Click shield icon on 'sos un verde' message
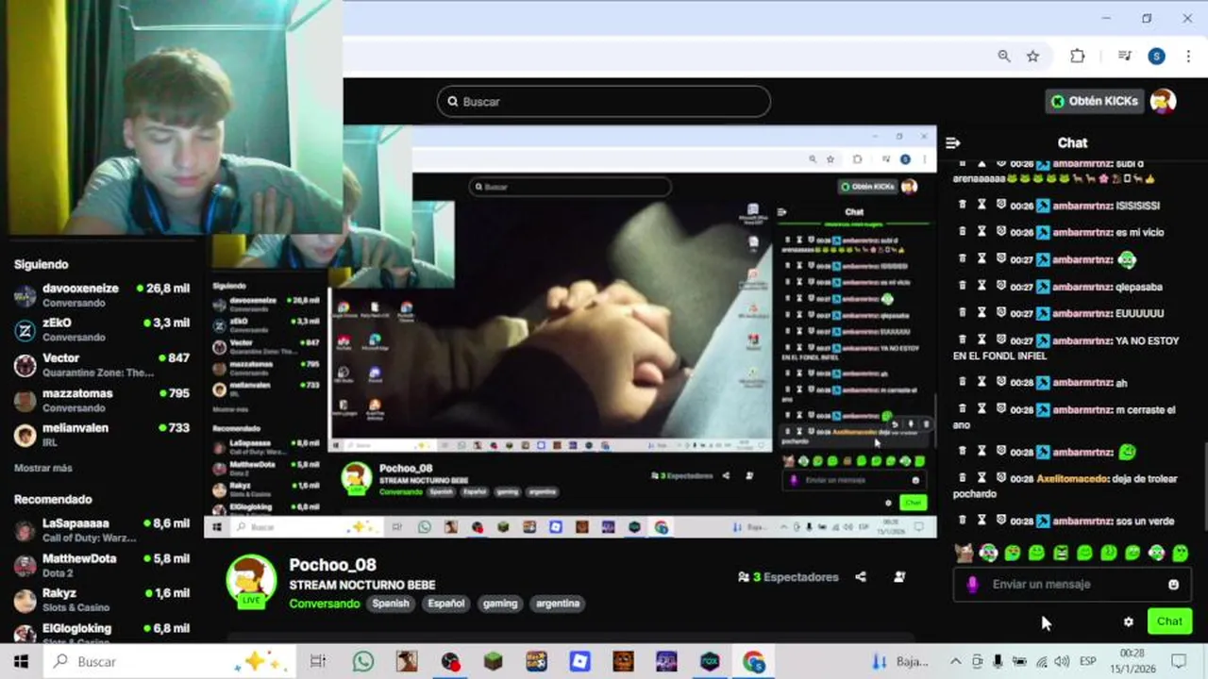The image size is (1208, 679). point(1001,520)
